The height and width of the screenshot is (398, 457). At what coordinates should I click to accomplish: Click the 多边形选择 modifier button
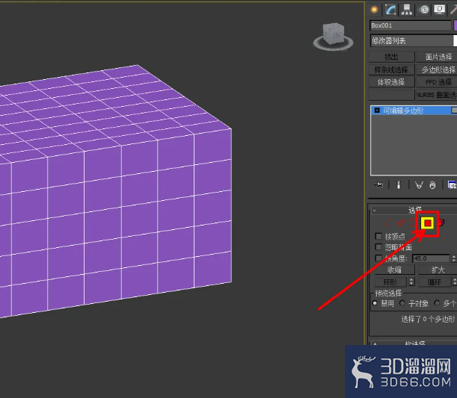pyautogui.click(x=437, y=69)
